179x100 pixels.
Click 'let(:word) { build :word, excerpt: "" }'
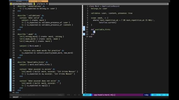click(41, 83)
